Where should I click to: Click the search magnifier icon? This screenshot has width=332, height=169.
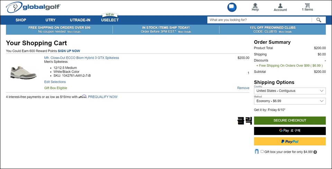tap(319, 20)
